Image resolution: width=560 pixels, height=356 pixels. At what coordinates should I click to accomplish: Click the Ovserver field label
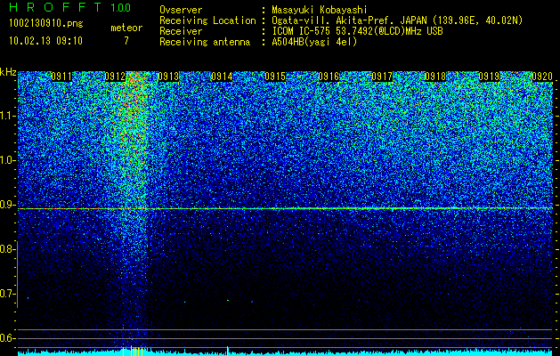[181, 10]
